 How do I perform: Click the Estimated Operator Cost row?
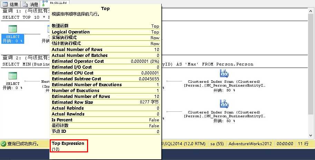[105, 61]
